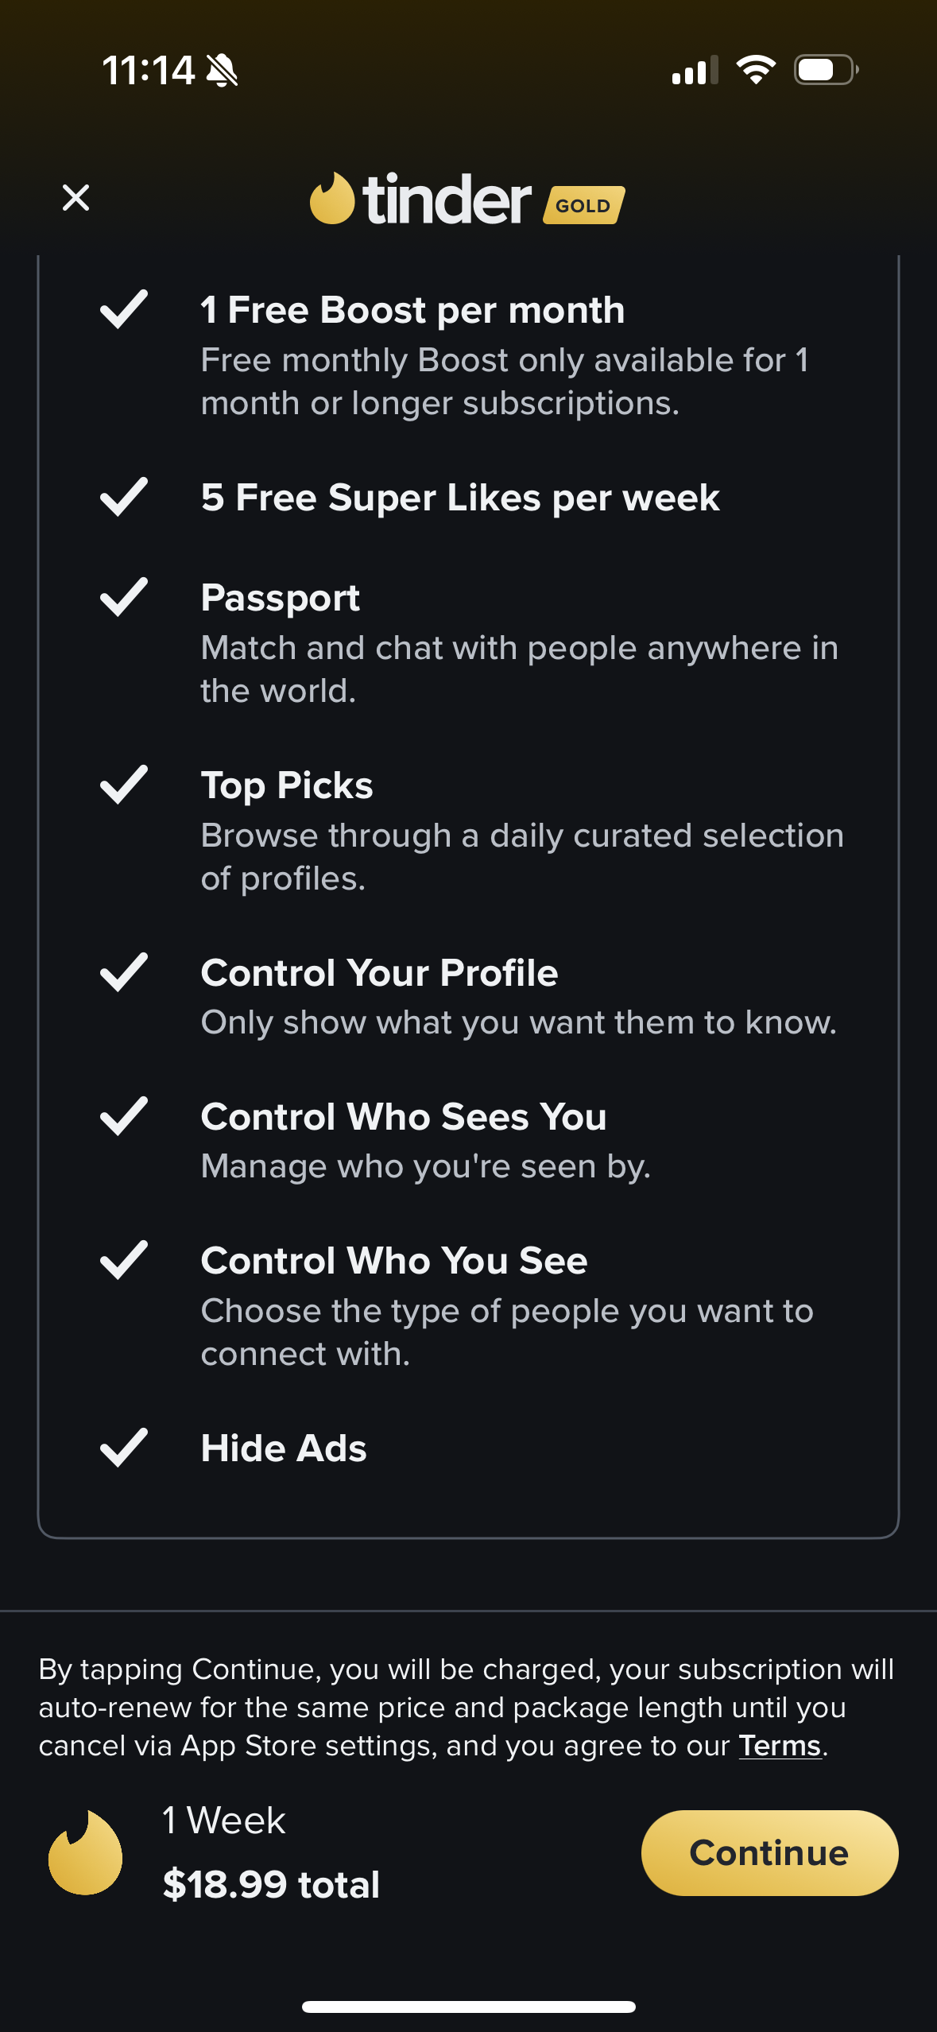The image size is (937, 2032).
Task: Tap checkmark next to 5 Free Super Likes
Action: coord(124,497)
